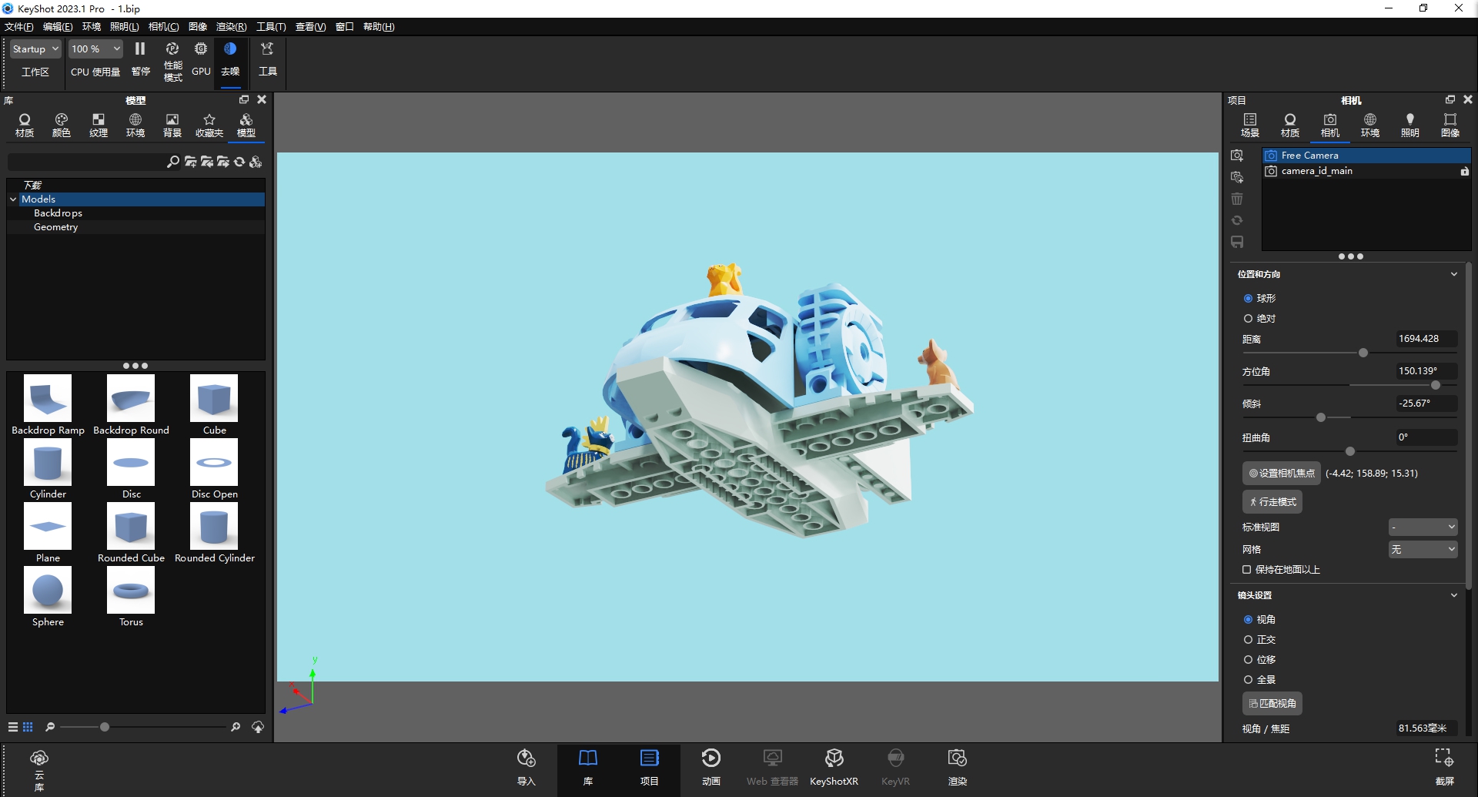Image resolution: width=1478 pixels, height=797 pixels.
Task: Switch to the 照明 tab in the project panel
Action: click(x=1410, y=125)
